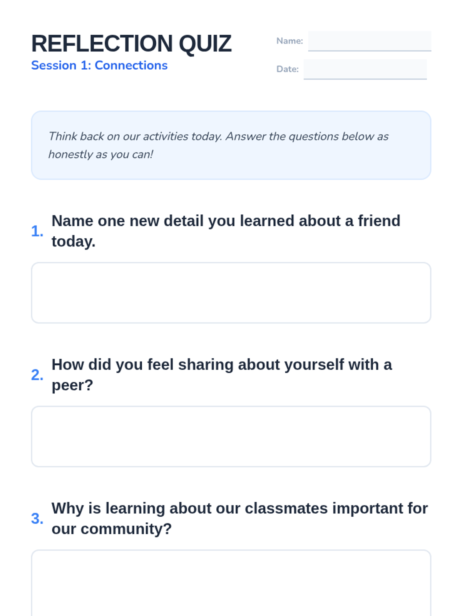The height and width of the screenshot is (616, 462).
Task: Click the Date input field
Action: (365, 69)
